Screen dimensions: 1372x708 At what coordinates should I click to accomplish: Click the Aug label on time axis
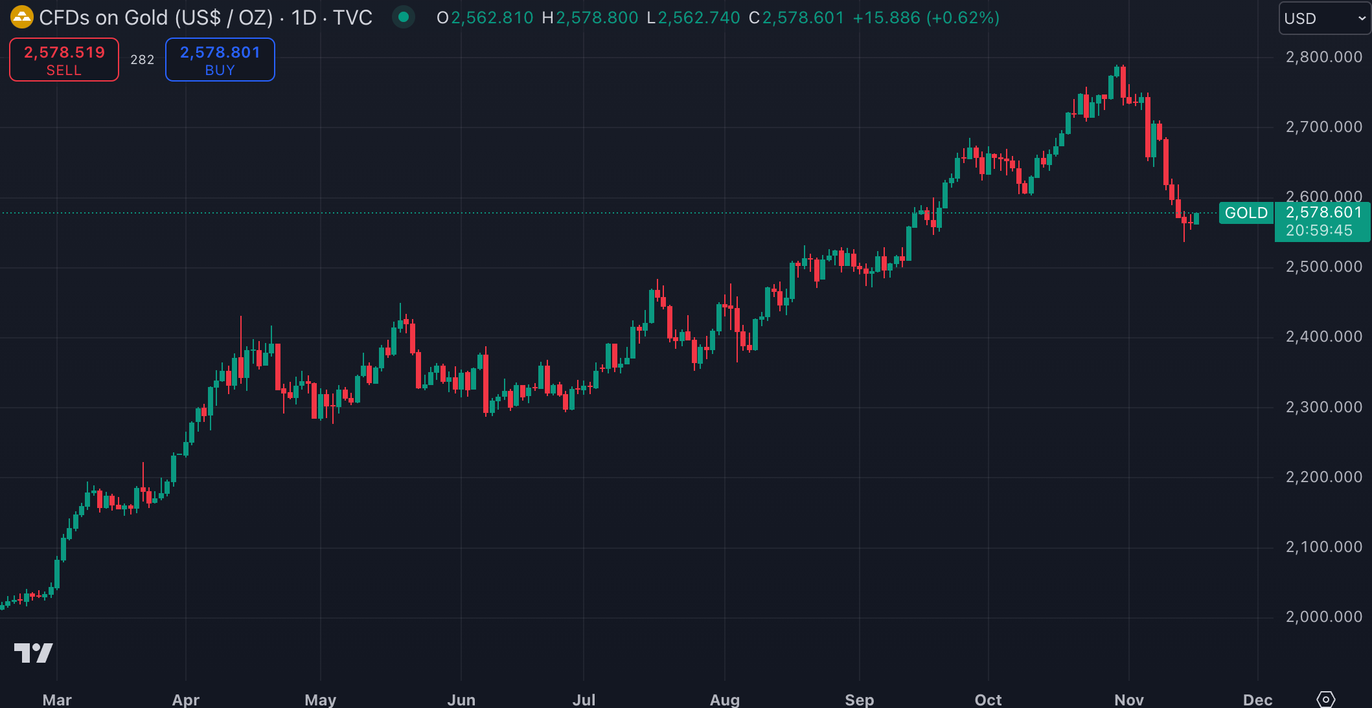(725, 700)
